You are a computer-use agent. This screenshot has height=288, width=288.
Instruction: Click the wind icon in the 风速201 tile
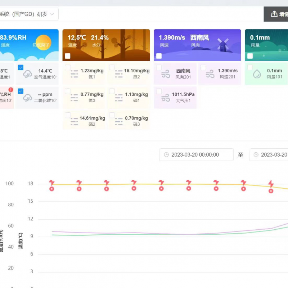[210, 74]
